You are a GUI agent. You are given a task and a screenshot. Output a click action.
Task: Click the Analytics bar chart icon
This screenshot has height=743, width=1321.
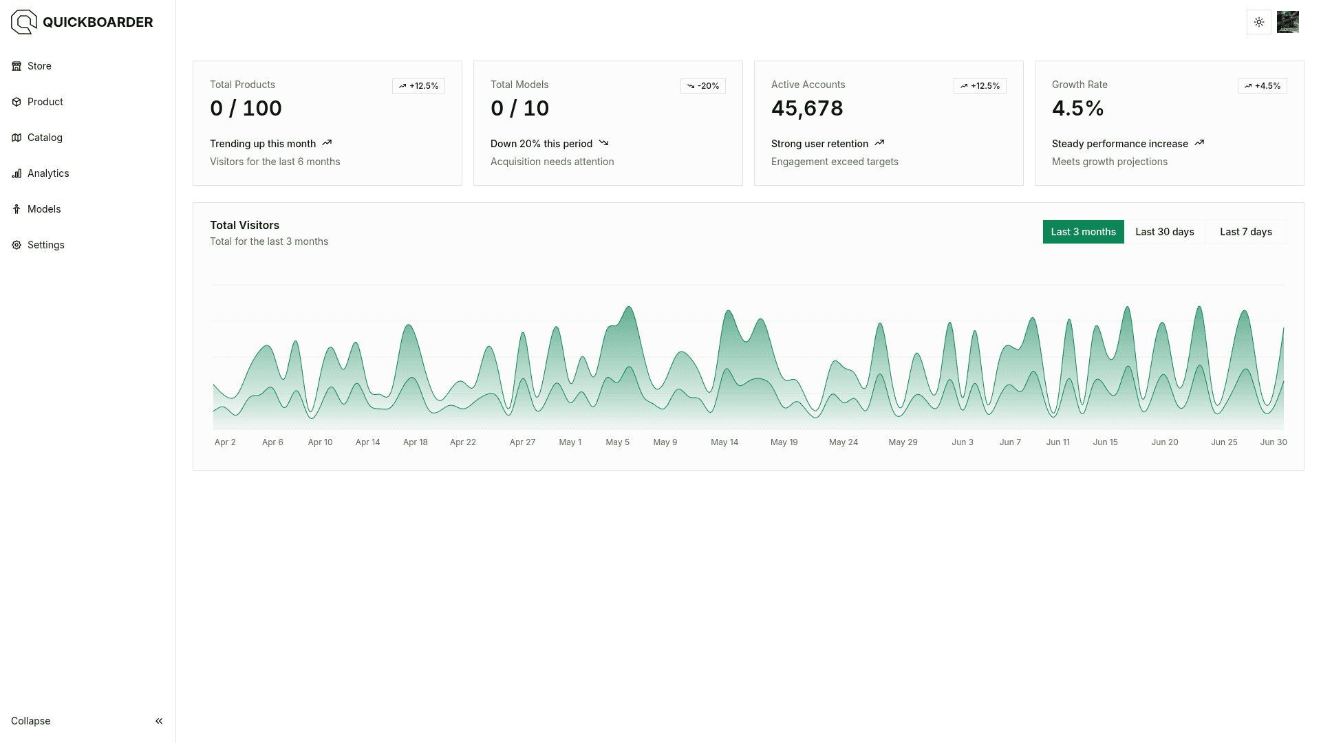17,173
